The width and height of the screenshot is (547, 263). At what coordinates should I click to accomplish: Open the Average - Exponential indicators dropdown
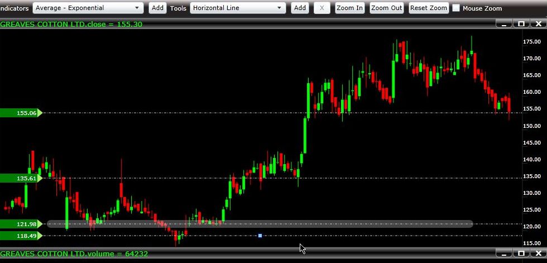click(x=88, y=8)
